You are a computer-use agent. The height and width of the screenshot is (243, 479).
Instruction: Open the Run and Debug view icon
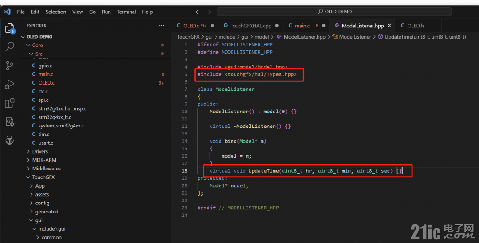tap(10, 85)
